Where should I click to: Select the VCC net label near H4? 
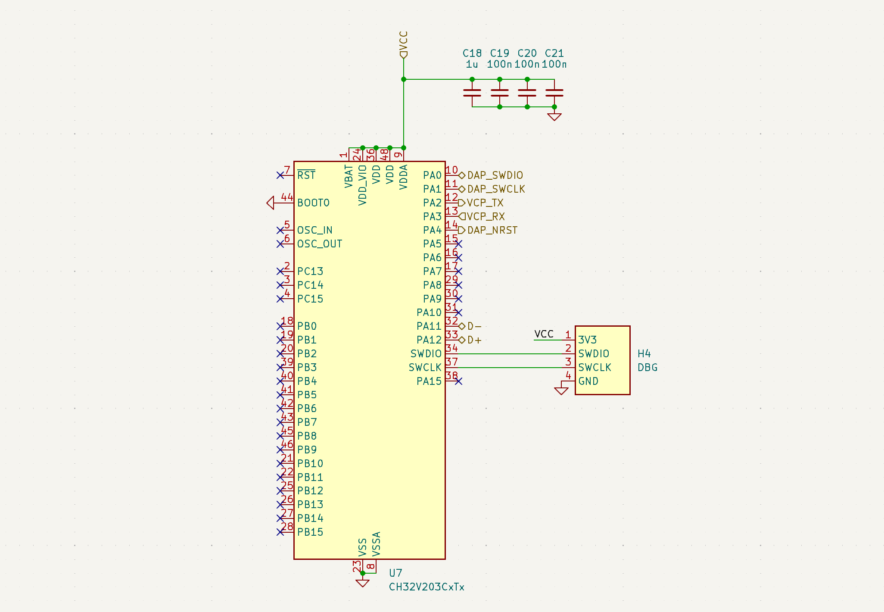[x=544, y=334]
